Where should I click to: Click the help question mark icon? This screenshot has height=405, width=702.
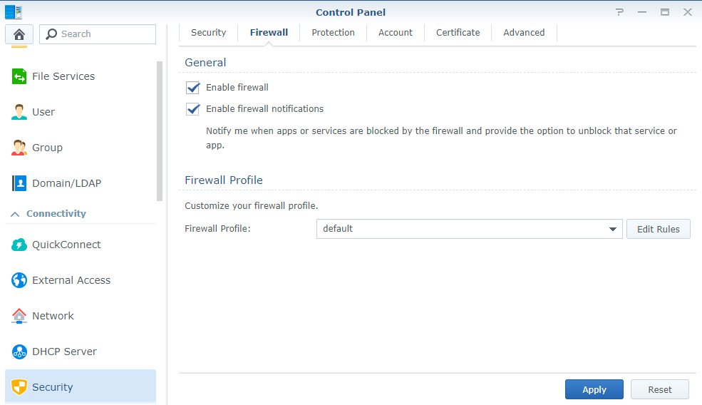point(619,12)
